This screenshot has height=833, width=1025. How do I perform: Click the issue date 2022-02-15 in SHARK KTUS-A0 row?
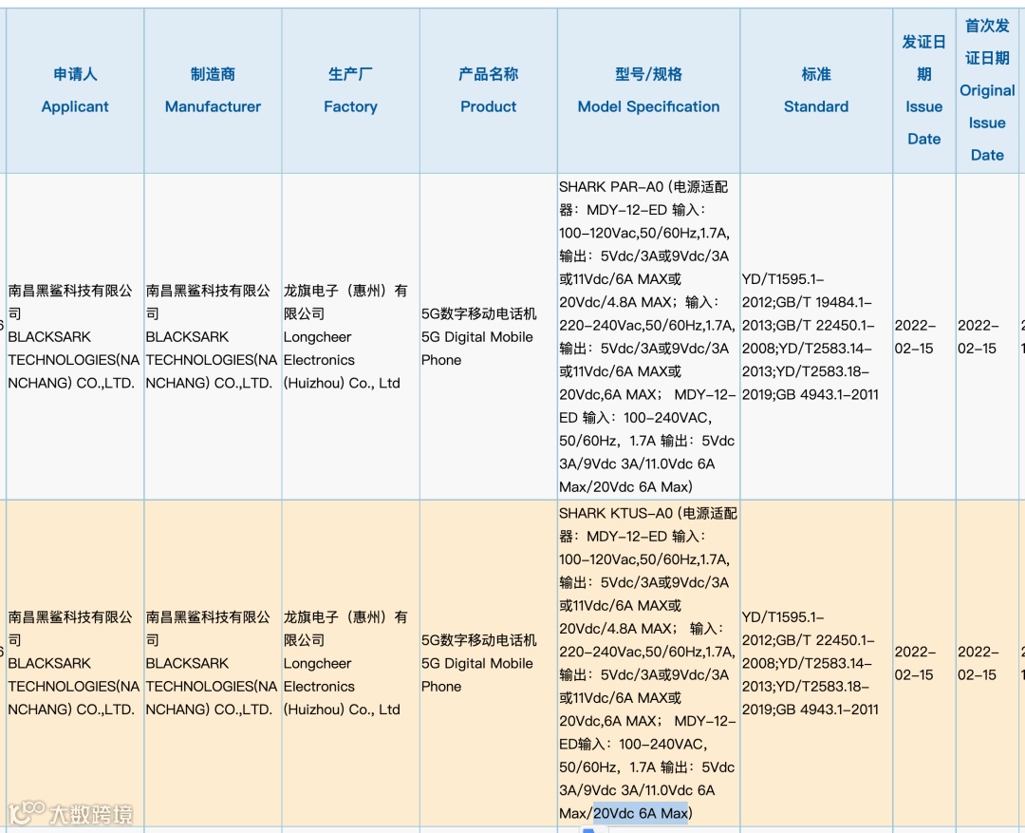[924, 663]
